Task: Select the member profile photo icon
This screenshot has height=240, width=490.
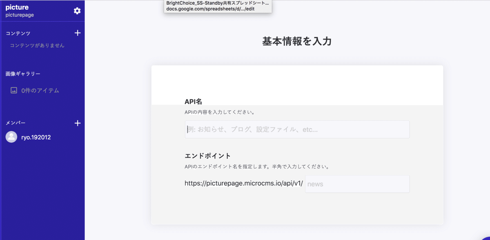Action: pyautogui.click(x=11, y=137)
